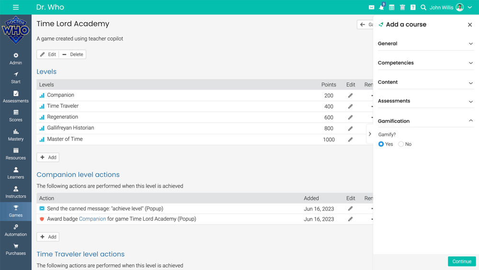479x270 pixels.
Task: Expand the General section
Action: (425, 43)
